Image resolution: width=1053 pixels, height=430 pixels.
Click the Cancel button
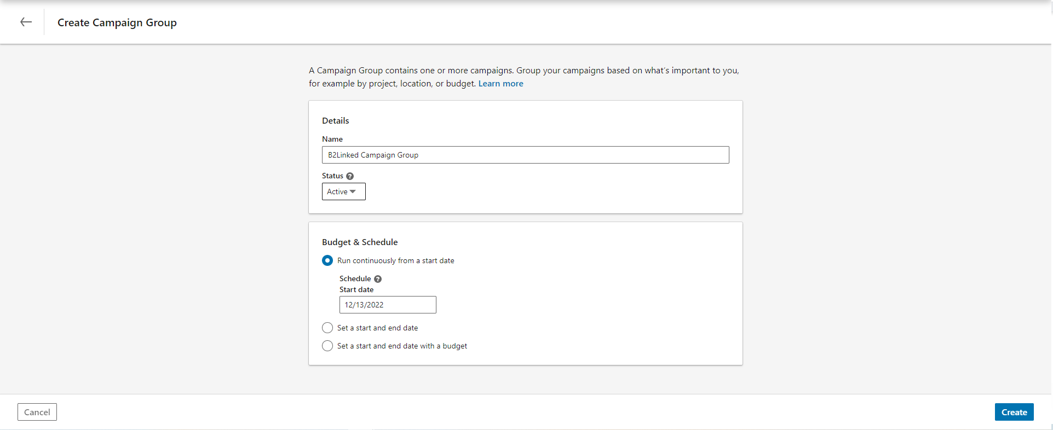coord(37,412)
